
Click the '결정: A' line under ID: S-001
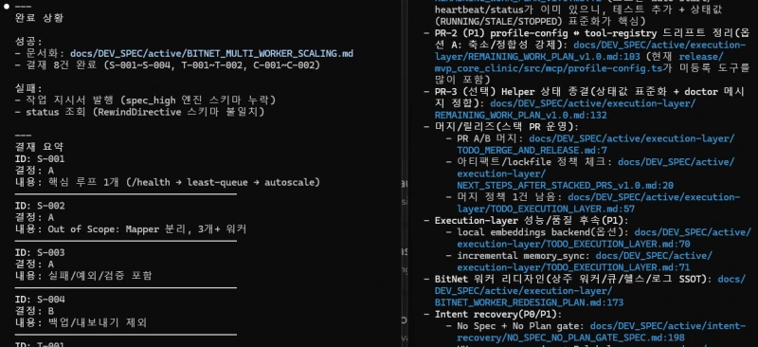point(34,171)
